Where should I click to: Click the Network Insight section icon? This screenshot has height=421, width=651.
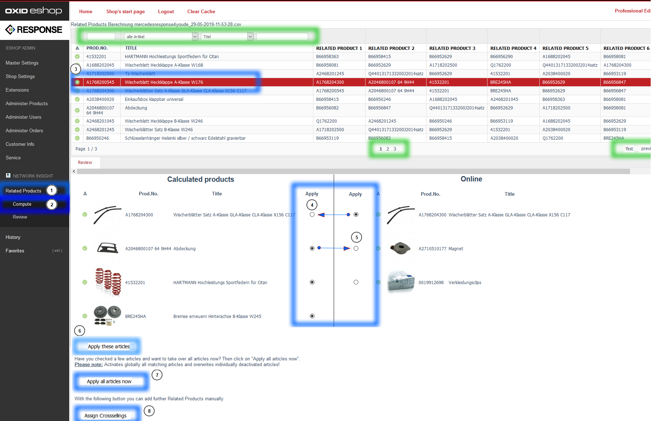(8, 176)
